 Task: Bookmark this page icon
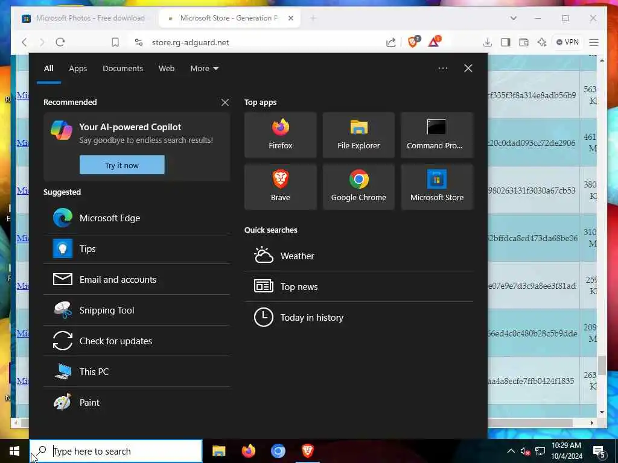pos(115,42)
